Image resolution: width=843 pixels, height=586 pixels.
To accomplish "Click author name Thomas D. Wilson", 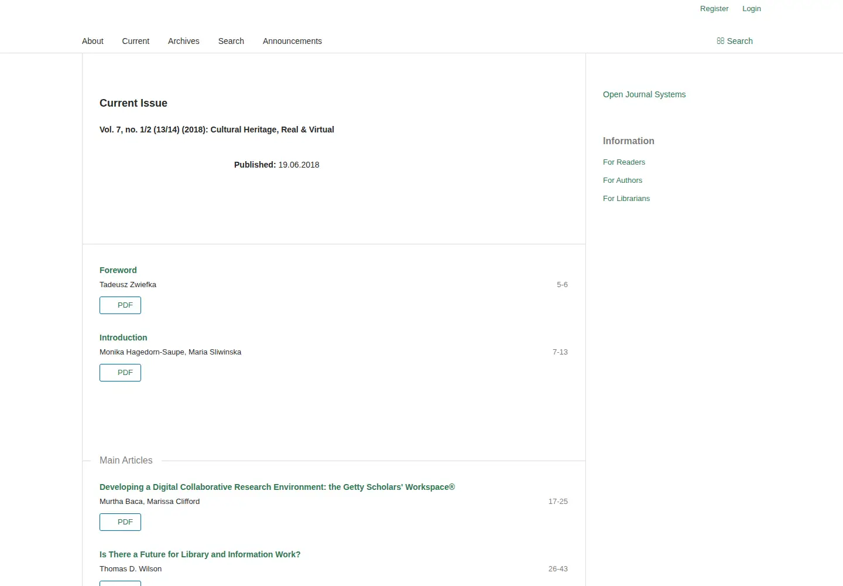I will [131, 569].
